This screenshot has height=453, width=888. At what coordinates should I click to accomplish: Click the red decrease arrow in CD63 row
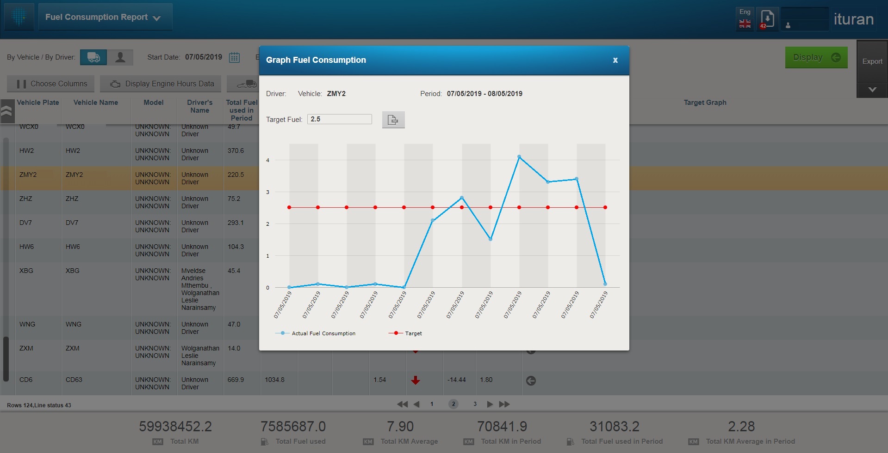416,381
